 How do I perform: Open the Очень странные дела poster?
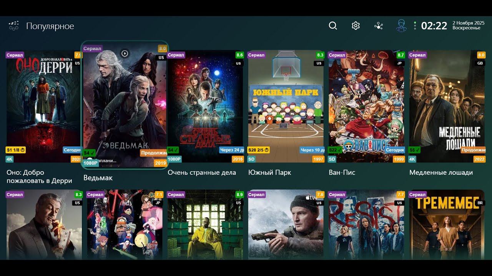click(x=205, y=106)
